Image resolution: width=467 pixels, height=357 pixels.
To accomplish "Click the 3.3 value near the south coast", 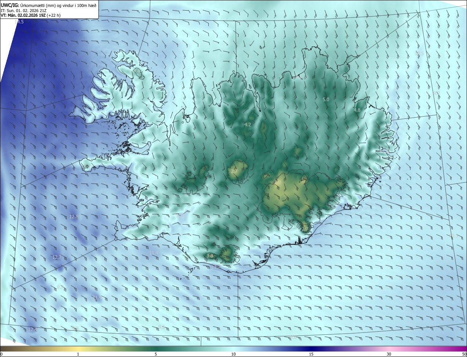I will [x=210, y=256].
